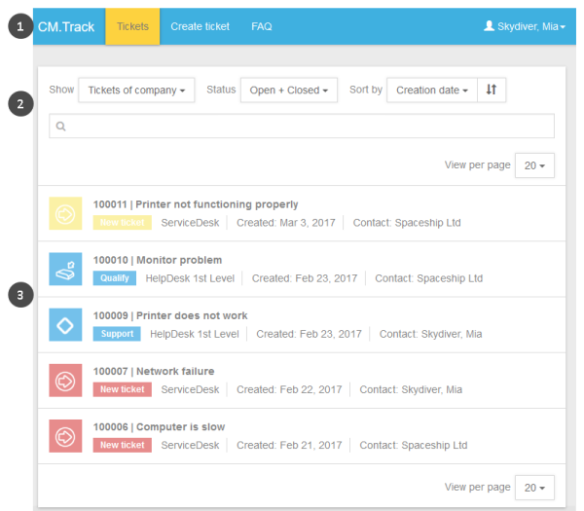Click into the ticket search field
The width and height of the screenshot is (584, 511).
click(x=302, y=127)
